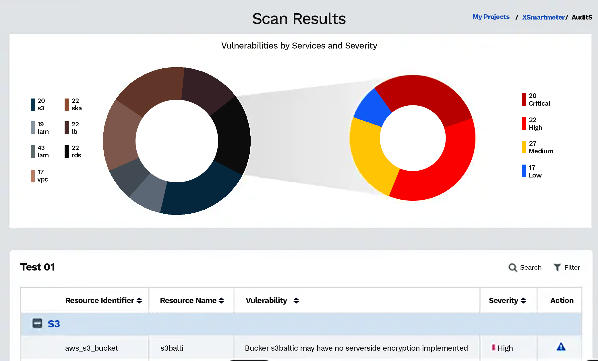The image size is (598, 361).
Task: Select the S3 group row label
Action: [54, 324]
